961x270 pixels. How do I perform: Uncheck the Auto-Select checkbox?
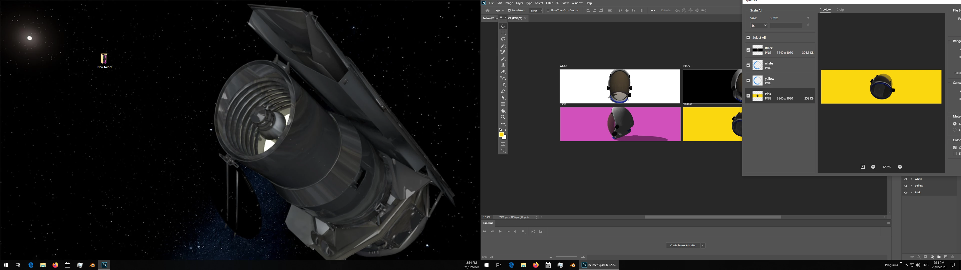pos(509,10)
